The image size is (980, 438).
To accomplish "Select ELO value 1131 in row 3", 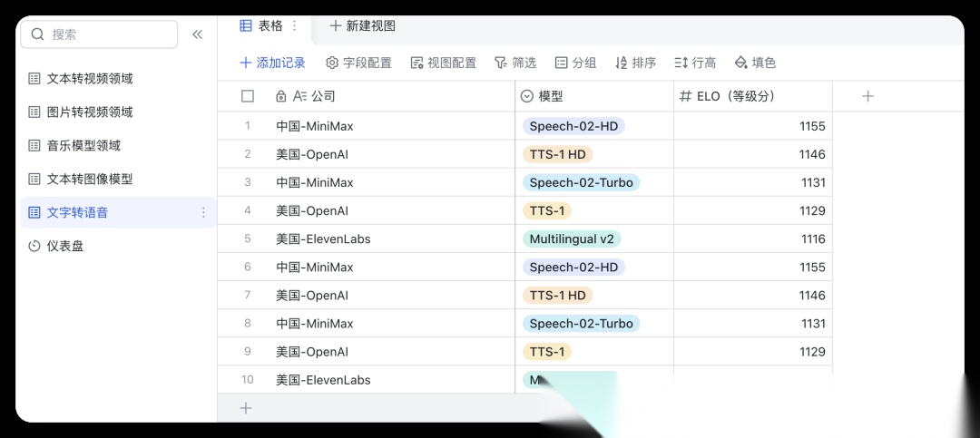I will click(753, 182).
